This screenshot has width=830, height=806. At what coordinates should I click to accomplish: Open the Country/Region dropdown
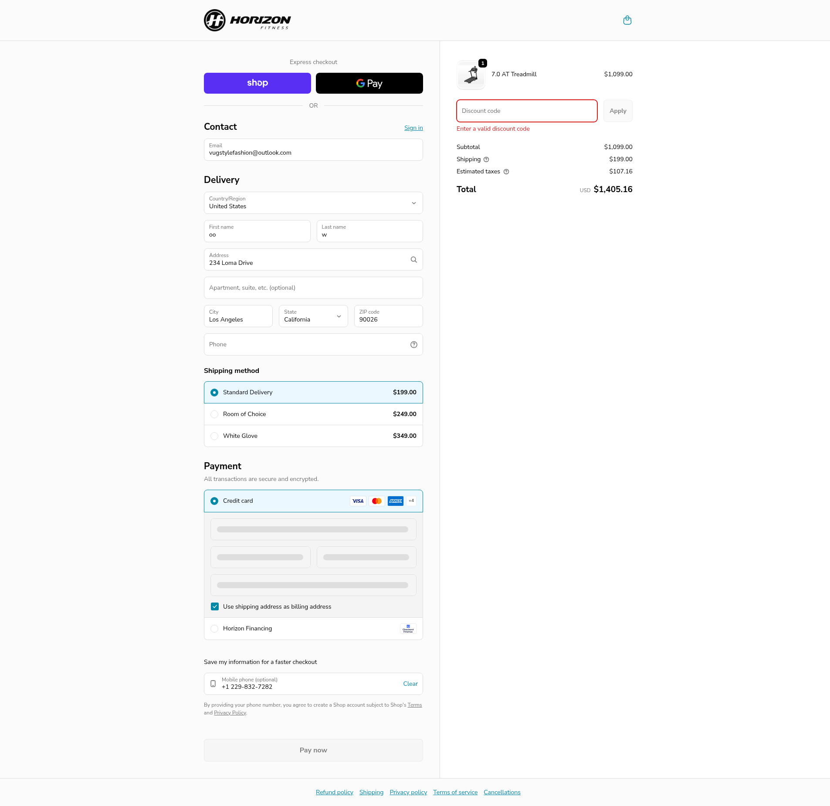(x=313, y=203)
